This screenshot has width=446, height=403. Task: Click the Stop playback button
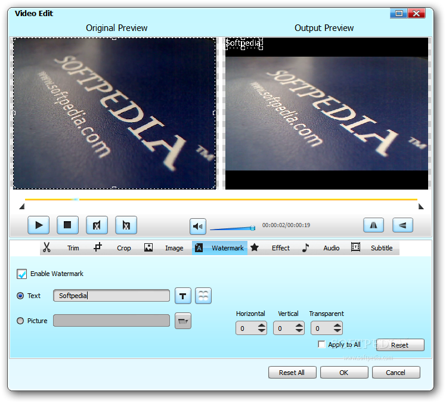tap(68, 225)
